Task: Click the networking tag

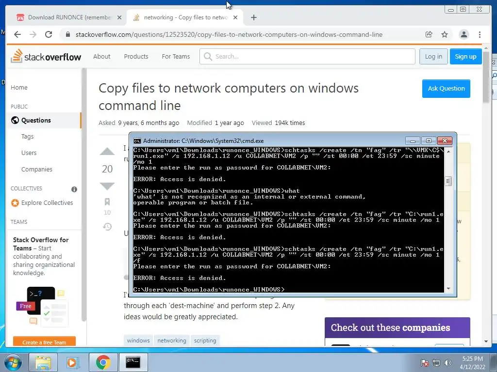Action: point(172,341)
